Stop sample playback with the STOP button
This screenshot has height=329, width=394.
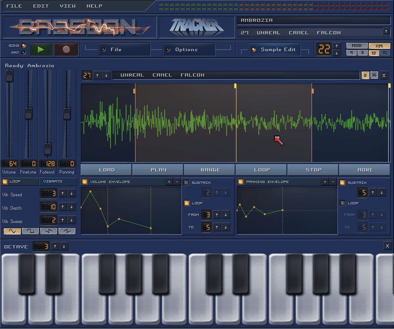click(313, 170)
